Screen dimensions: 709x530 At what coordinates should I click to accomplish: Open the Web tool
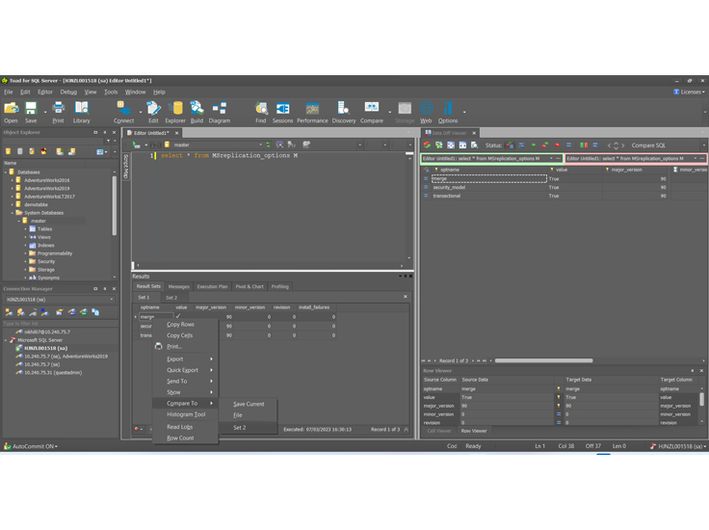(x=426, y=112)
